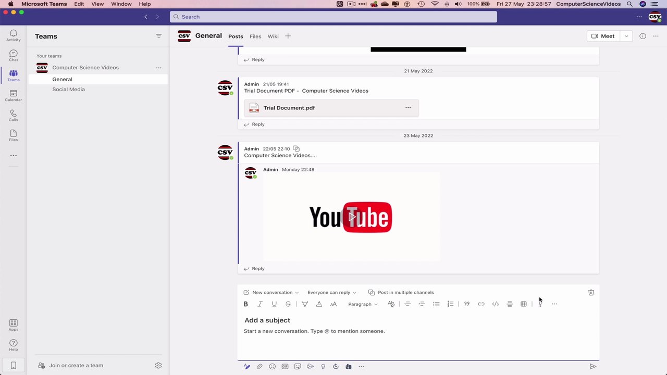This screenshot has width=667, height=375.
Task: Start a meeting with Meet button
Action: pyautogui.click(x=603, y=36)
